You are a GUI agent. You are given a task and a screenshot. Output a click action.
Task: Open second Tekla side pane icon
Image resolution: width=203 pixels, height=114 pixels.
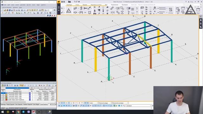pyautogui.click(x=201, y=23)
